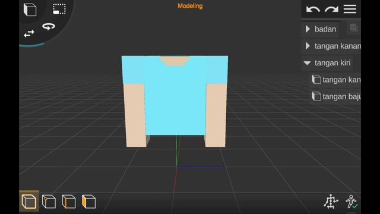This screenshot has height=214, width=380.
Task: Open the hamburger menu
Action: pos(350,10)
